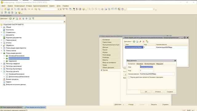Viewport: 197px width, 111px height.
Task: Click OK in Вид расчета dialog
Action: click(x=146, y=92)
